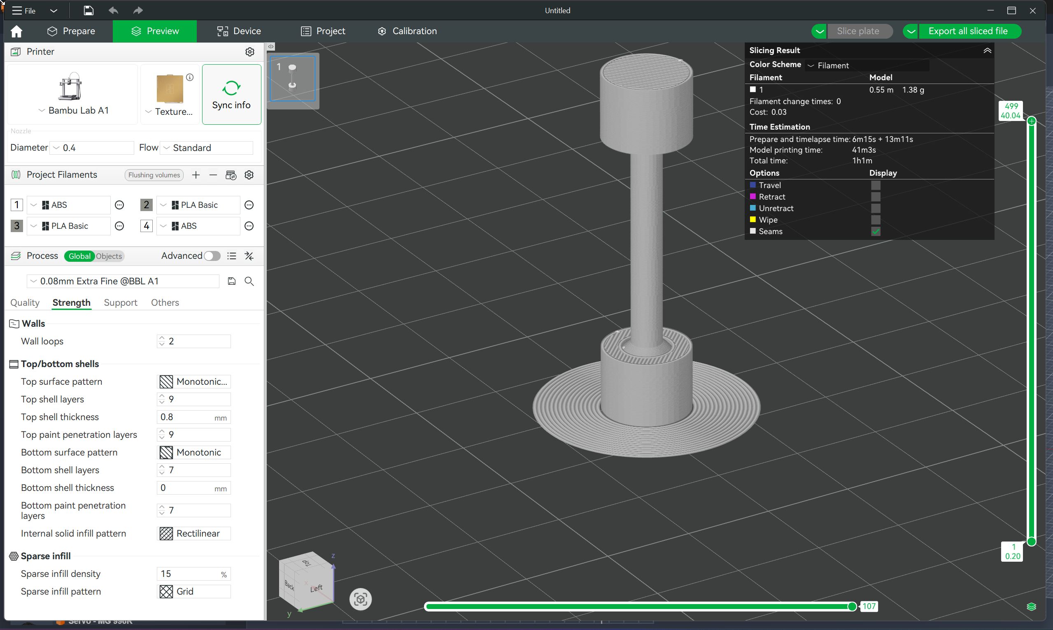Click the undo arrow in the top toolbar
The image size is (1053, 630).
[x=113, y=10]
